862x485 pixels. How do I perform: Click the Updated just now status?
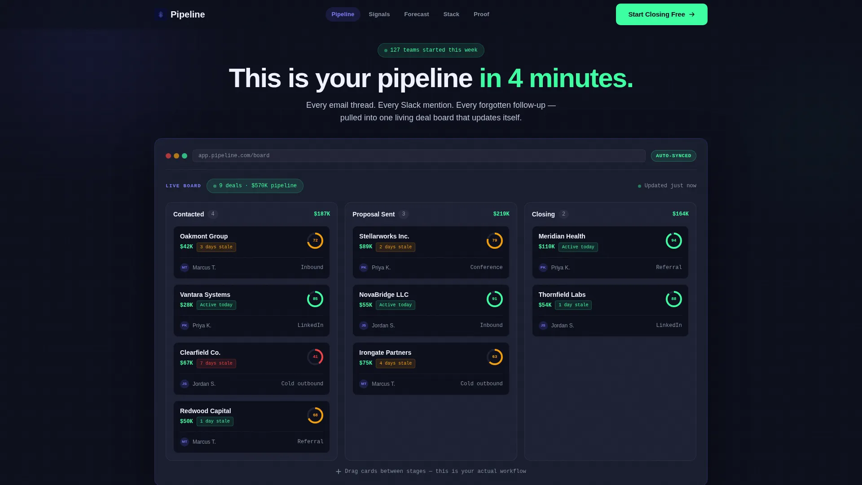[x=667, y=186]
